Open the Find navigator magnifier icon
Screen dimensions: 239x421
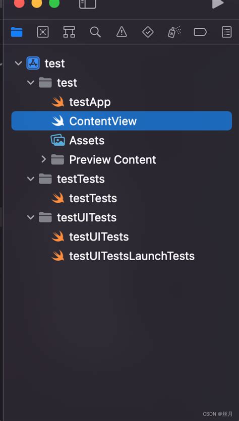95,32
